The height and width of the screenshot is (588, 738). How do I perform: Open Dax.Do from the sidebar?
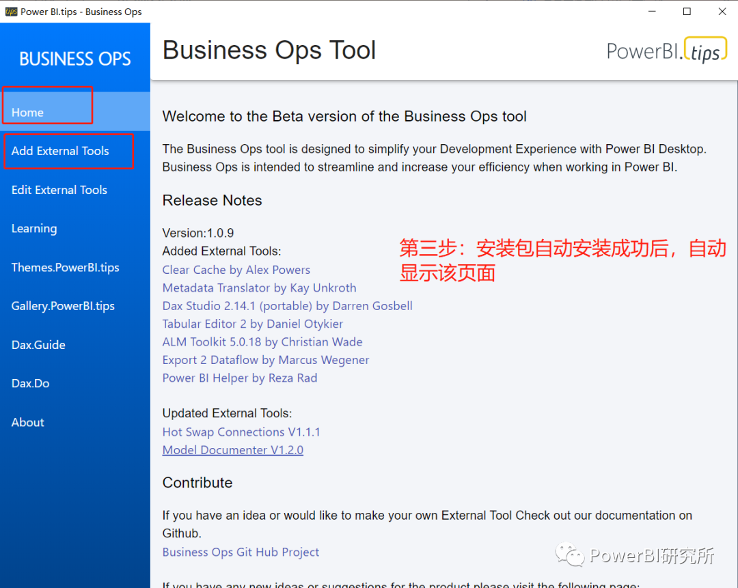pos(75,383)
